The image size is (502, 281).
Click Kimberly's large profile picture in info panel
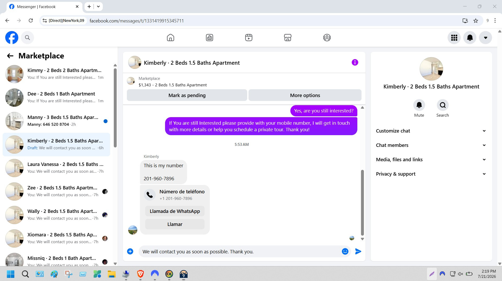(431, 69)
